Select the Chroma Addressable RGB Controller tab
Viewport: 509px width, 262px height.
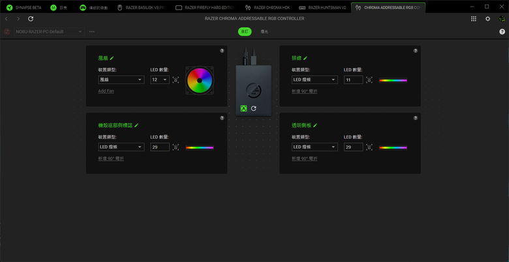(x=388, y=7)
